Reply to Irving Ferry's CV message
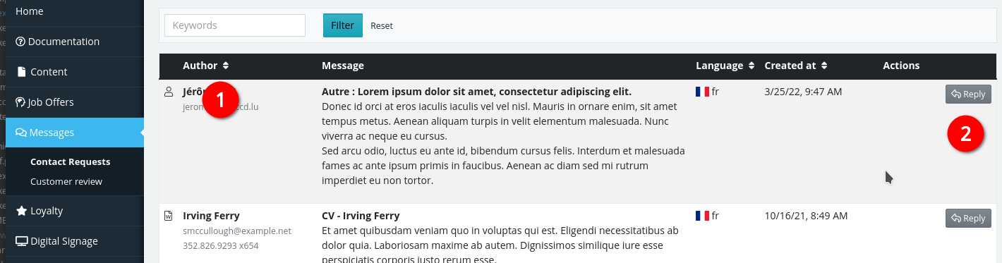 pyautogui.click(x=968, y=219)
